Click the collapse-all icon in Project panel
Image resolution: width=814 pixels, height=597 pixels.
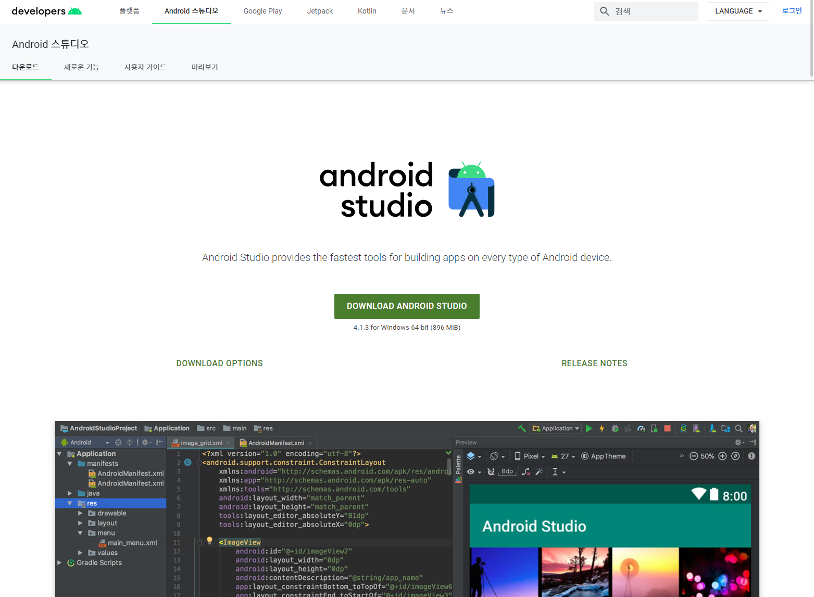[x=130, y=442]
